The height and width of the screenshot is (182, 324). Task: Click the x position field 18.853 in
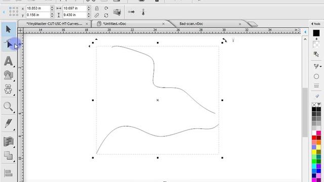[x=38, y=8]
